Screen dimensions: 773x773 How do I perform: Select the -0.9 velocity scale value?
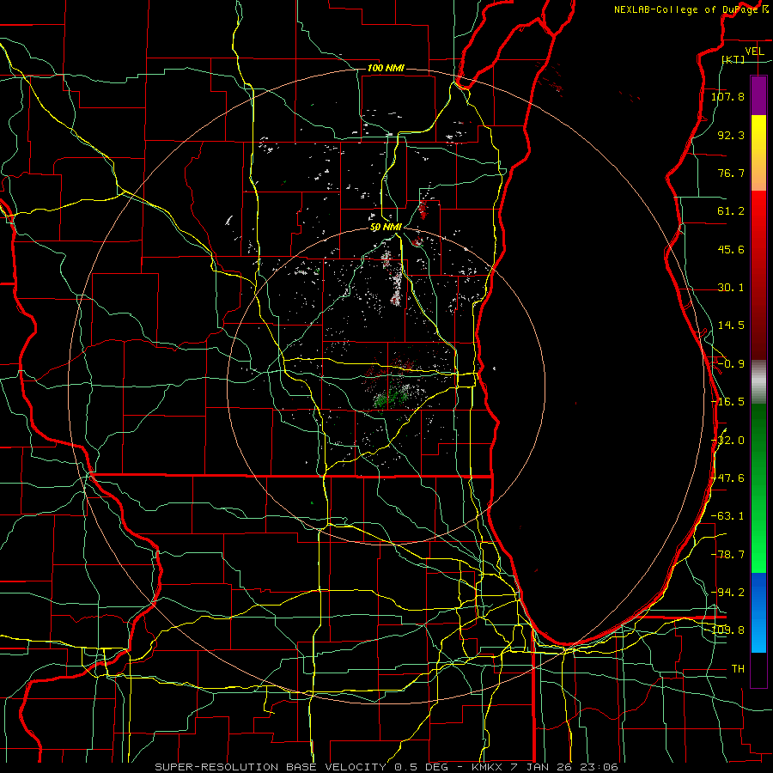pos(731,364)
